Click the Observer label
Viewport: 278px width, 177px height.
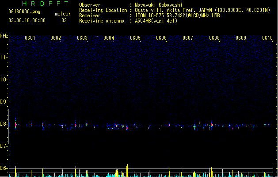pyautogui.click(x=90, y=5)
